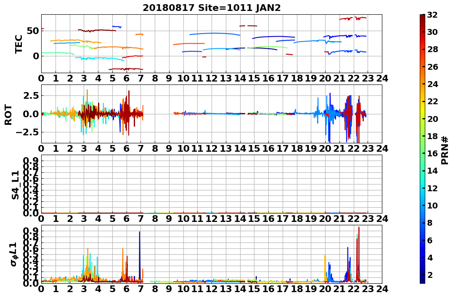Click colorbar tick label '4'
Image resolution: width=453 pixels, height=298 pixels.
pos(430,257)
